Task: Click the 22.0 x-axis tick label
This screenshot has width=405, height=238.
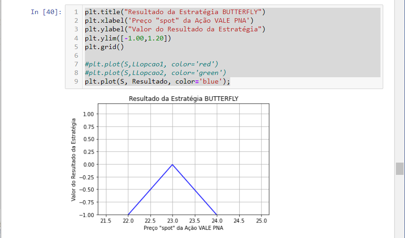Action: [128, 221]
